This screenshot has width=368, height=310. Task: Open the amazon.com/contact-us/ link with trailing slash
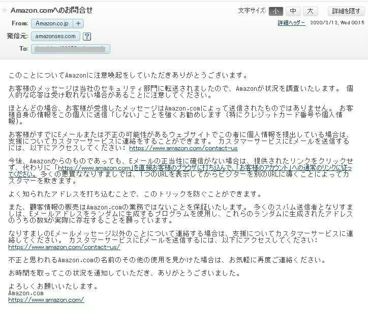coord(65,247)
